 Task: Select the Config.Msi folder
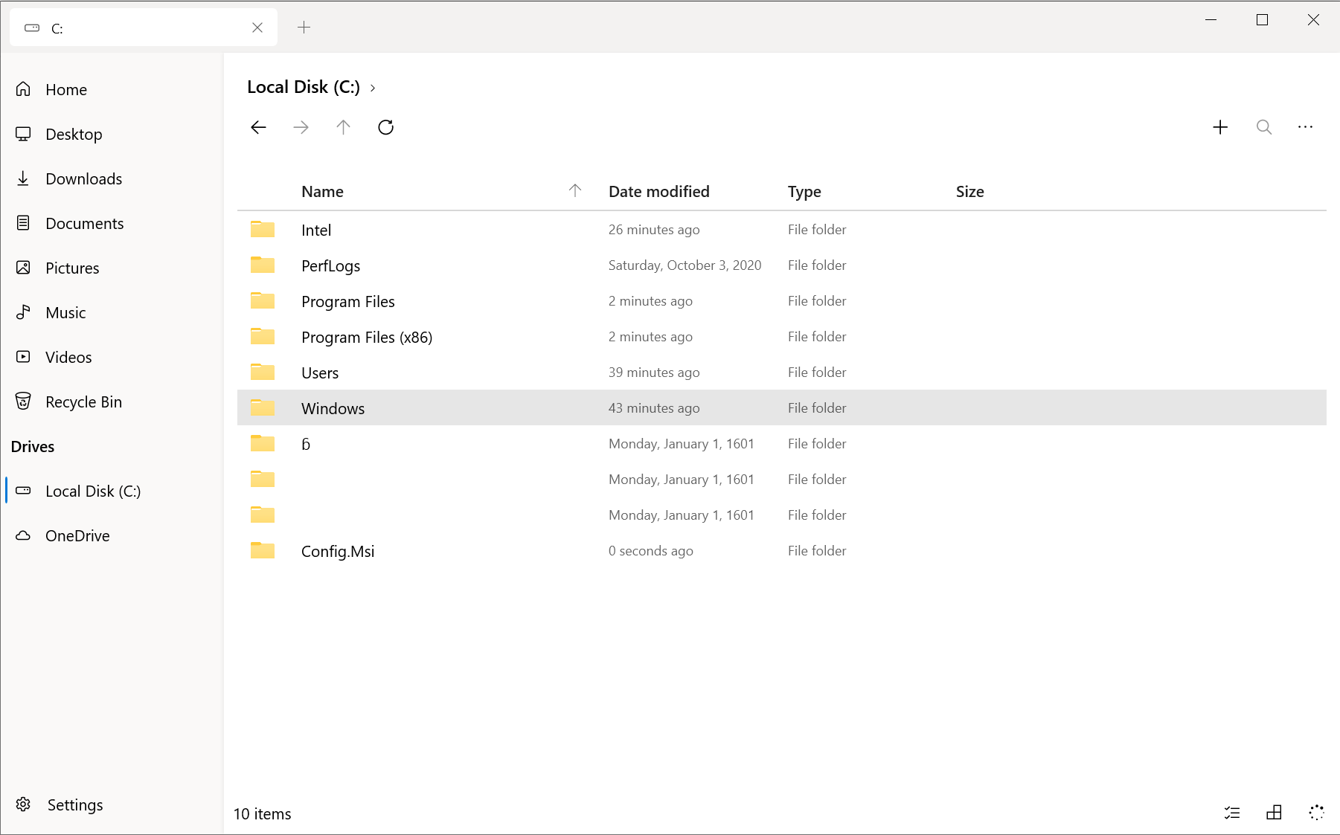point(781,551)
